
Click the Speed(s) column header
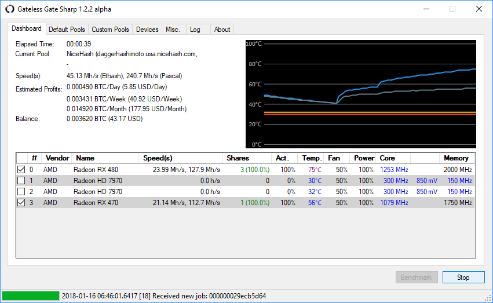point(181,158)
